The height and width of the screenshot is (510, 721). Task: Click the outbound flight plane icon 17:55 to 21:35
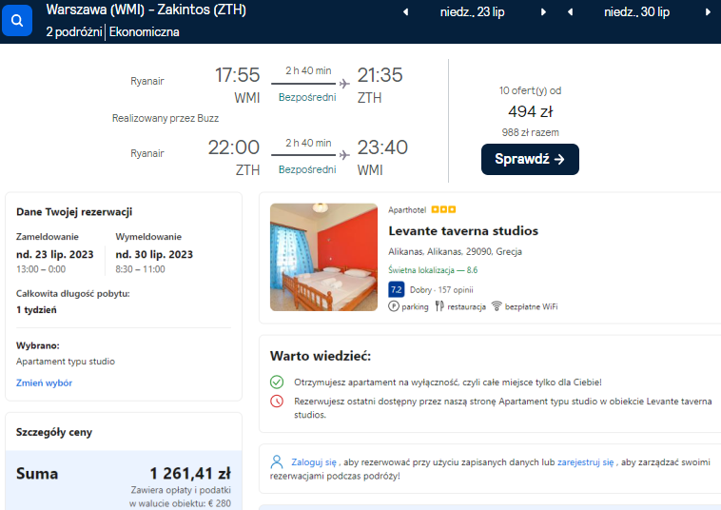pos(344,84)
